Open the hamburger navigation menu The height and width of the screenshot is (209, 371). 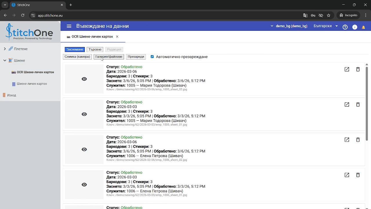(69, 26)
